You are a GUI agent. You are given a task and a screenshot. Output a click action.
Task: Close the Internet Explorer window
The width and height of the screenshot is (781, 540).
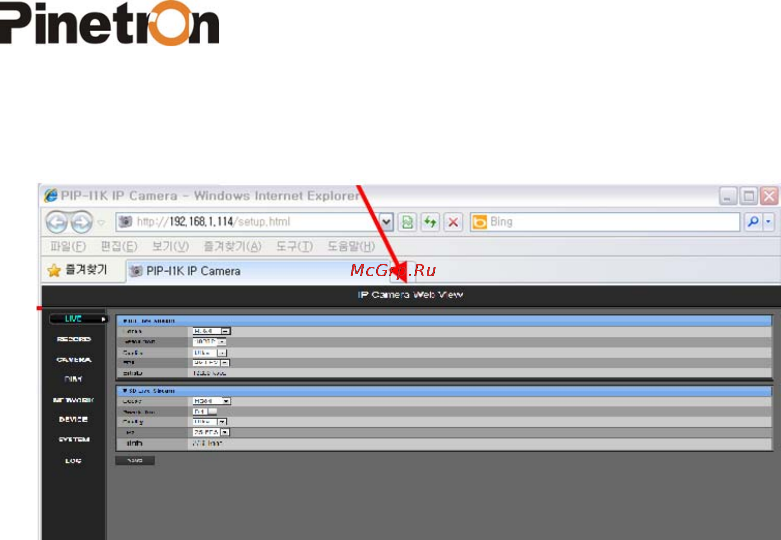click(769, 196)
